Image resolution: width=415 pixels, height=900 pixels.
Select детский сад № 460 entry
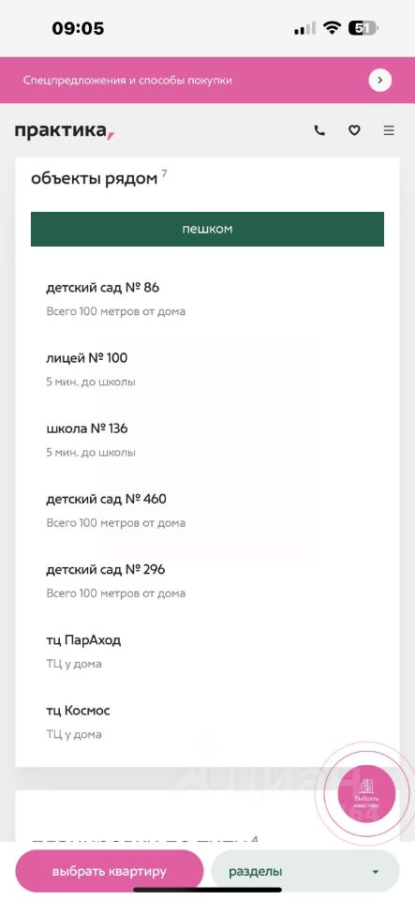pos(208,510)
